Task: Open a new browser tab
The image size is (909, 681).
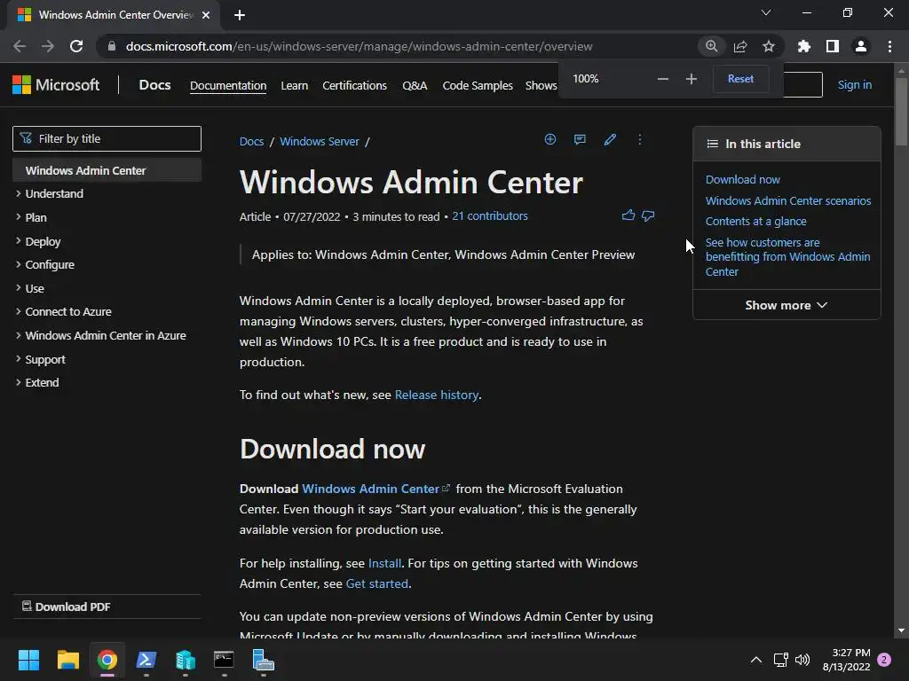Action: (x=240, y=15)
